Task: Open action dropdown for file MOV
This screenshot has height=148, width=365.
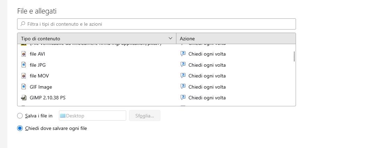Action: click(x=207, y=76)
